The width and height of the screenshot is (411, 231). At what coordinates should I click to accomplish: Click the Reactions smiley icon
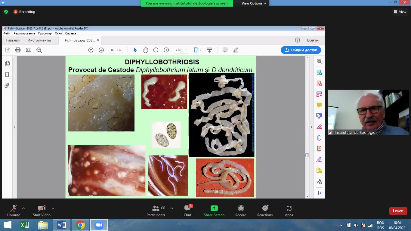265,208
